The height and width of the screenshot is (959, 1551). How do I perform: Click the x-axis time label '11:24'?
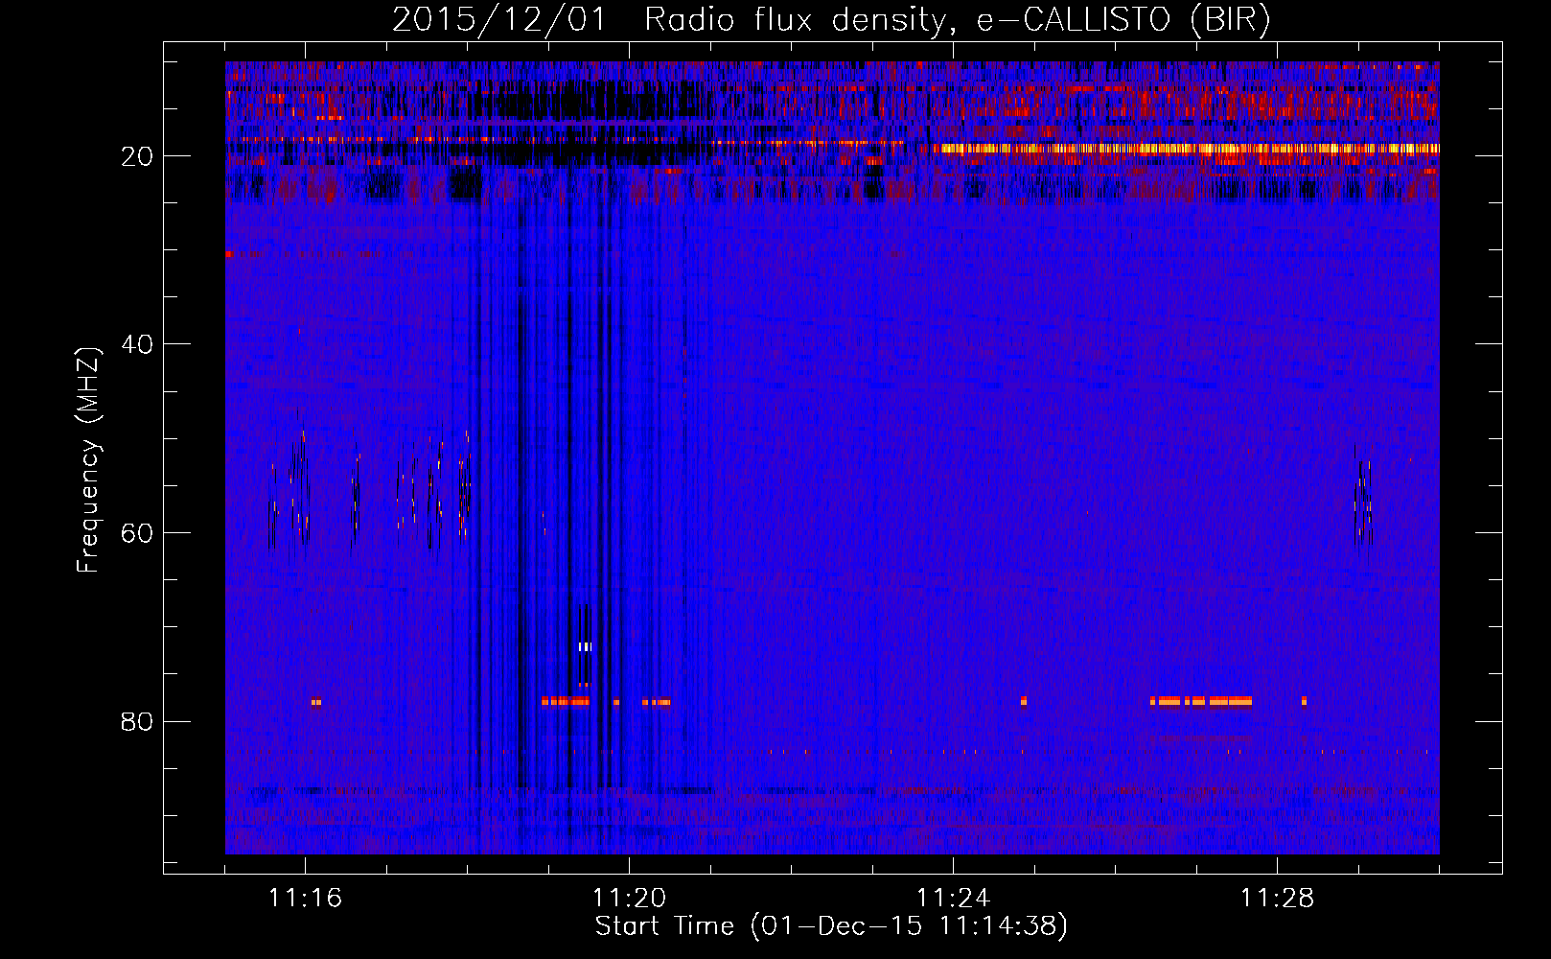click(954, 899)
